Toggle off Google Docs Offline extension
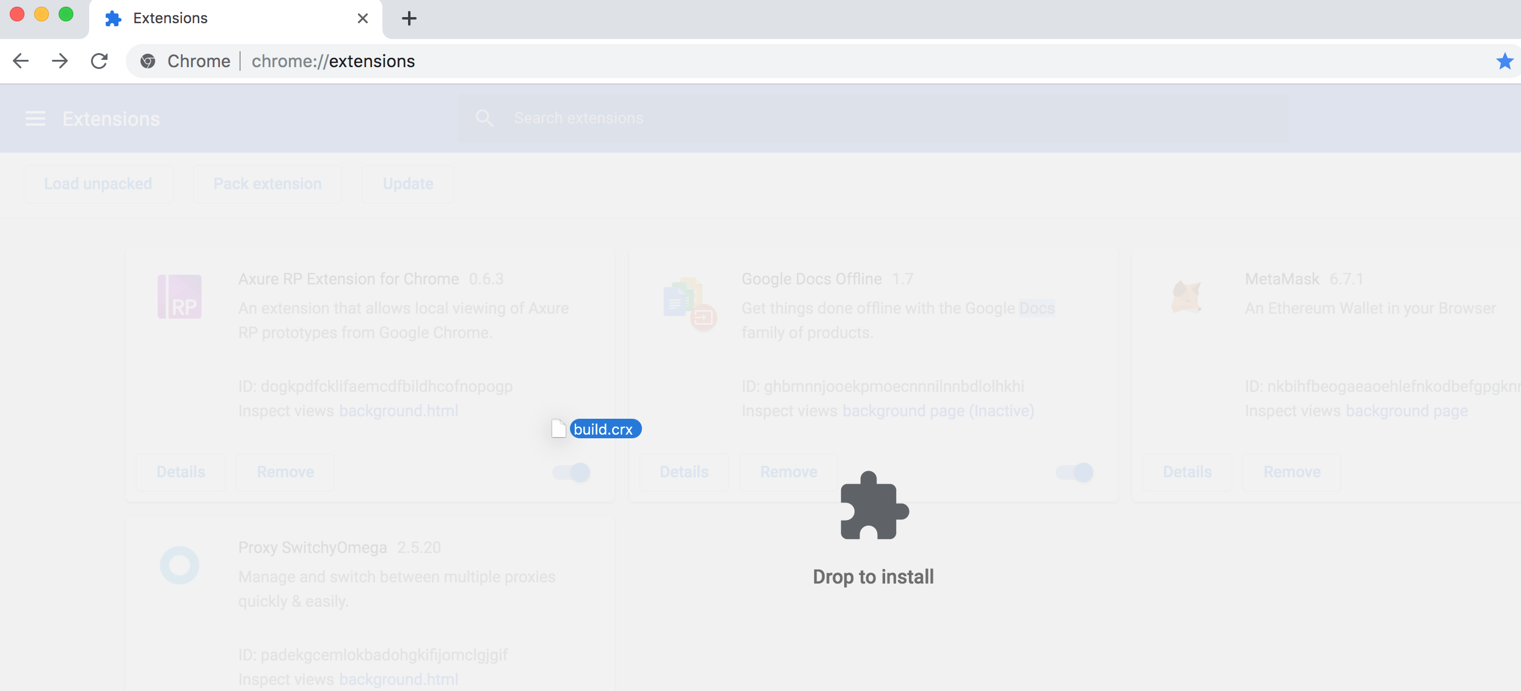 tap(1075, 472)
